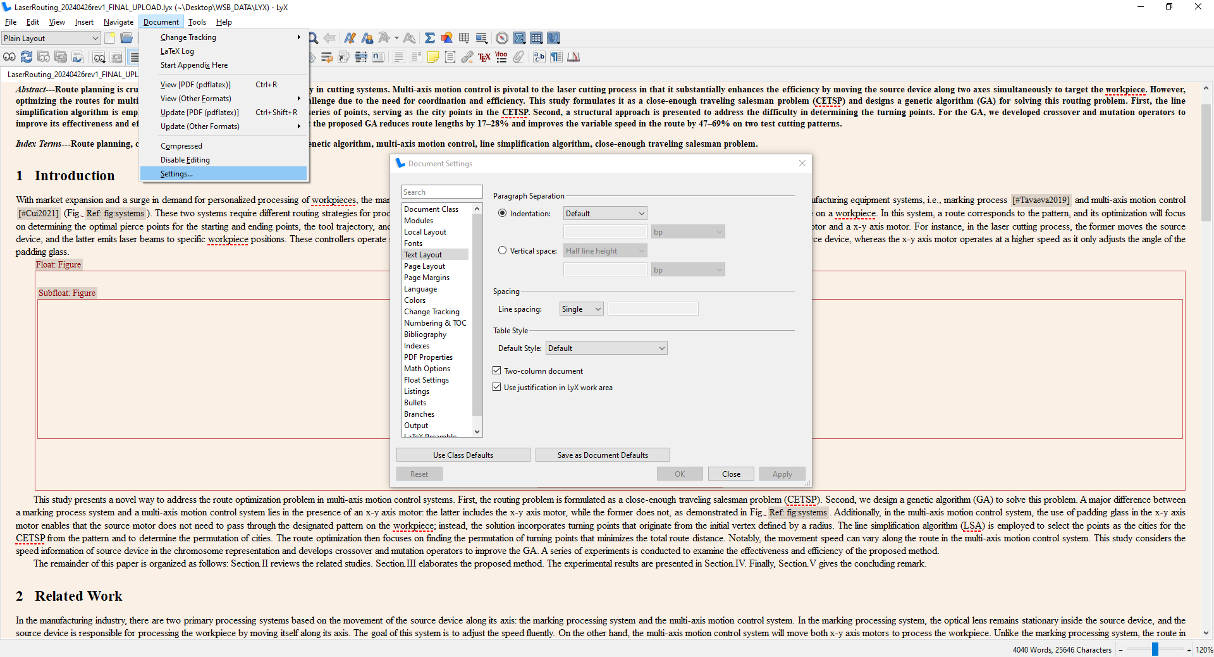Close Document Settings dialog with the X
The image size is (1214, 657).
[802, 163]
